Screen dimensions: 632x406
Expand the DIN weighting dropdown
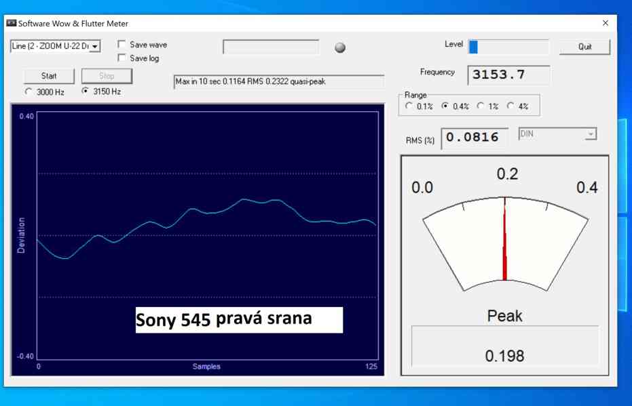pyautogui.click(x=591, y=134)
